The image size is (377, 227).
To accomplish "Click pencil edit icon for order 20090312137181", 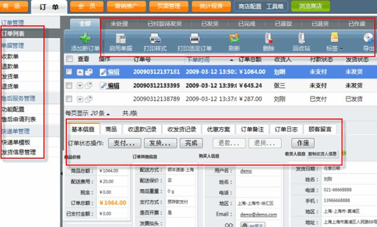I will (x=103, y=72).
